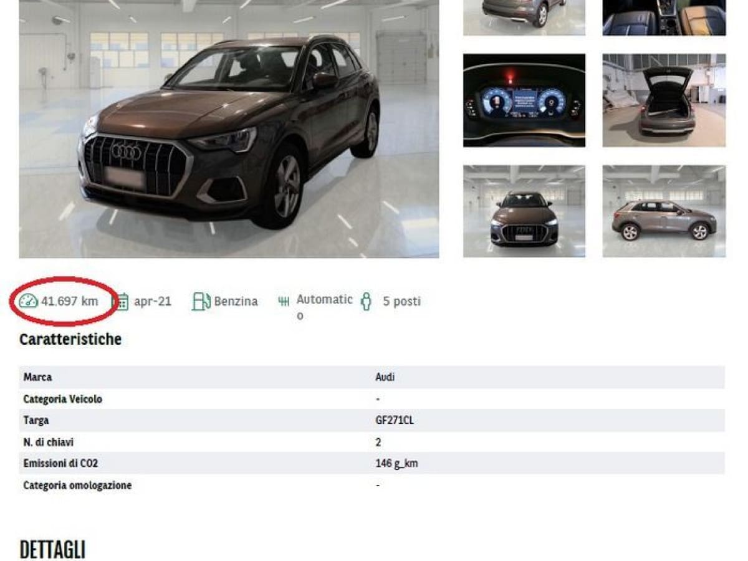The image size is (748, 561).
Task: Click the Caratteristiche section heading
Action: pos(70,340)
